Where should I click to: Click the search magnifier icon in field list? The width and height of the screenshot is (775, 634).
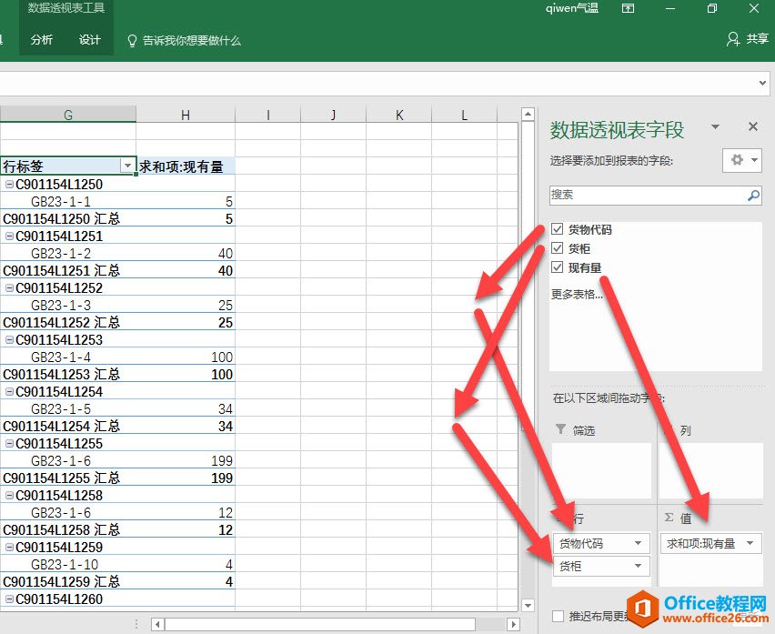coord(752,195)
